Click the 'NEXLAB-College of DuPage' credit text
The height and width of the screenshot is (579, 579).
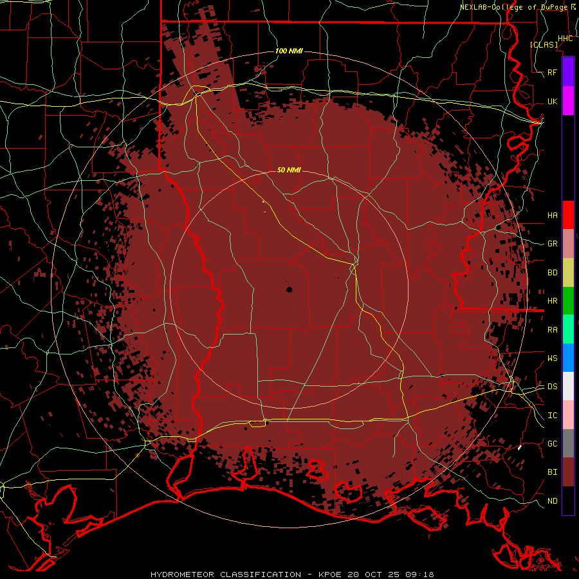point(513,7)
